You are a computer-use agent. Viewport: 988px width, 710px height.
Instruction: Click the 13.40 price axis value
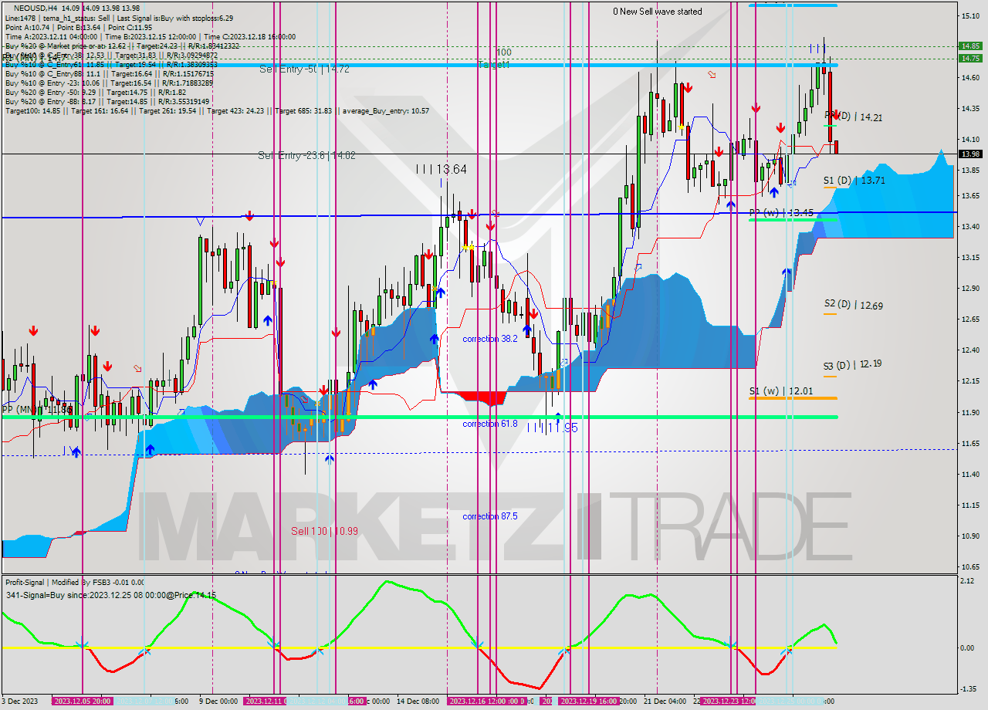[970, 227]
